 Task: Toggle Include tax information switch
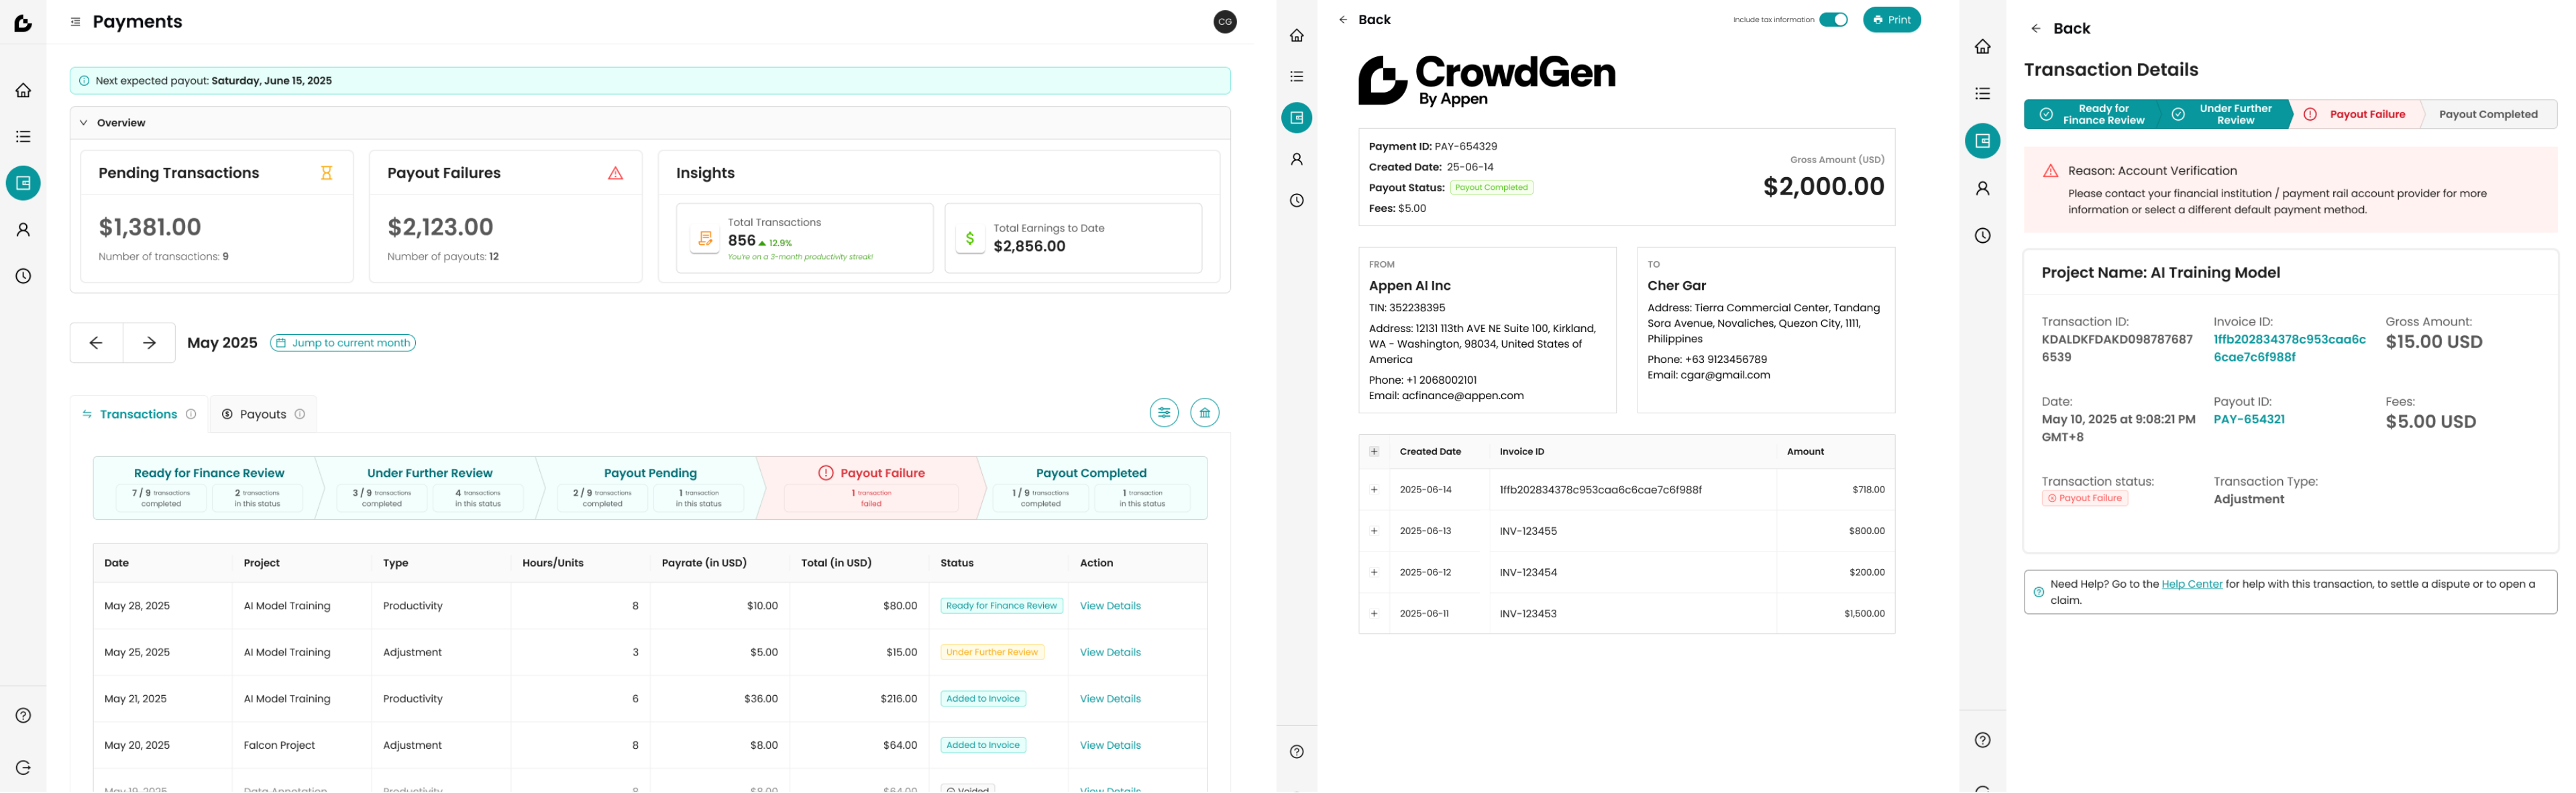1833,20
